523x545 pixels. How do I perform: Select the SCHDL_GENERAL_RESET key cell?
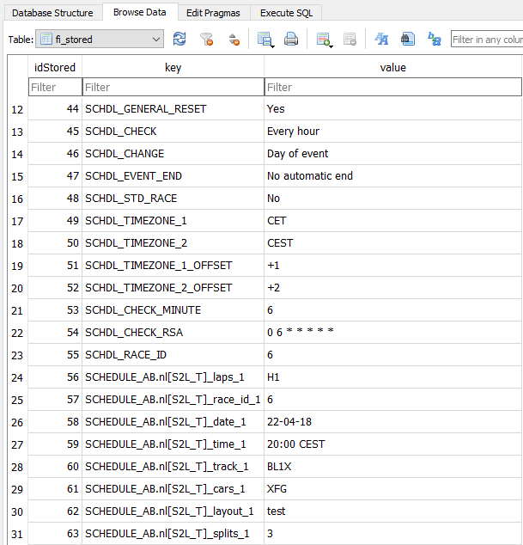pos(173,109)
